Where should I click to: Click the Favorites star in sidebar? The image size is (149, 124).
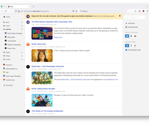click(x=4, y=85)
